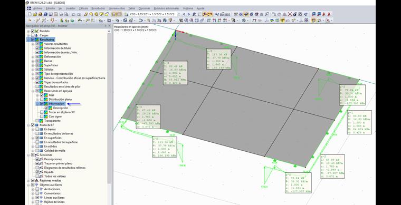Enable the Cargas checkbox
This screenshot has height=205, width=401.
pyautogui.click(x=33, y=35)
